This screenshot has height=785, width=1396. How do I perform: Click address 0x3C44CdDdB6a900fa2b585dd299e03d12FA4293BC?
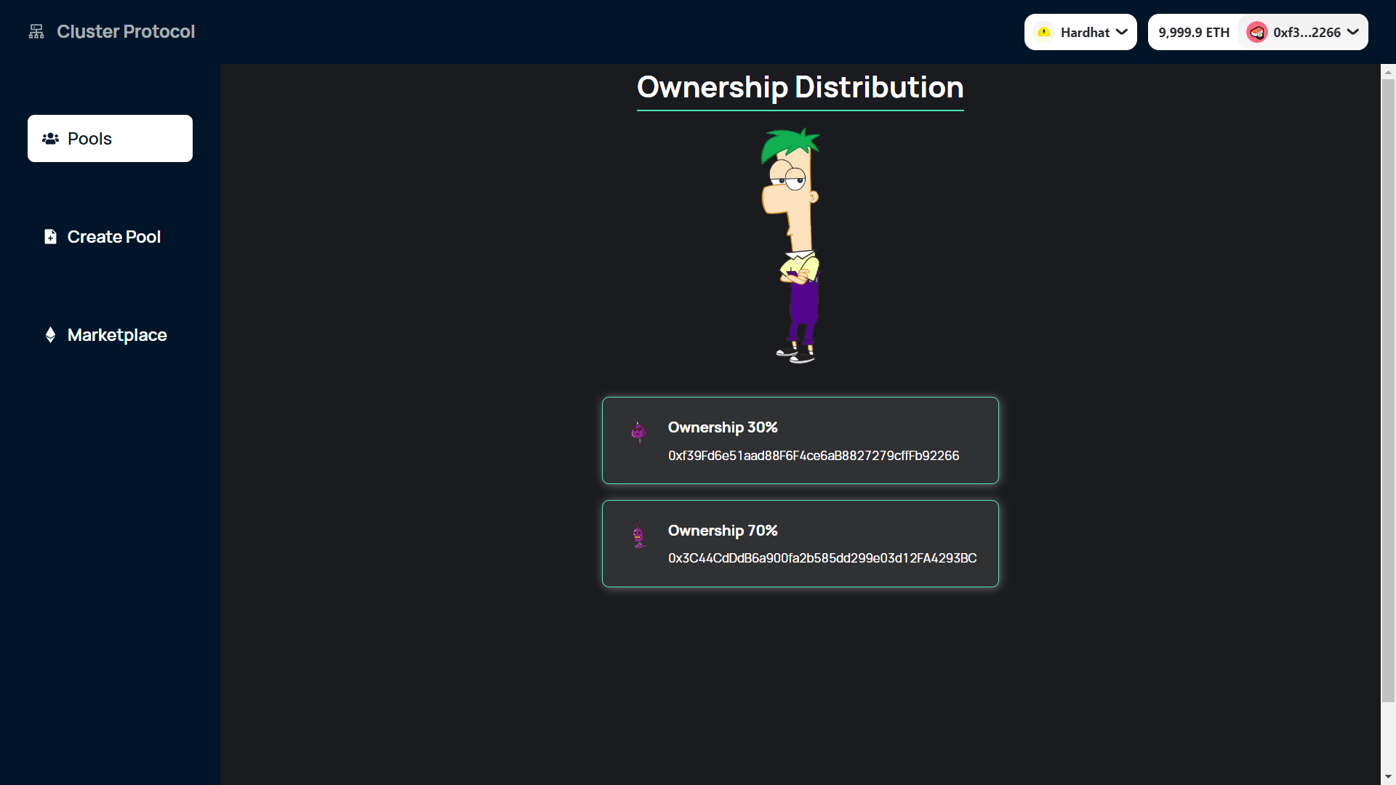click(822, 558)
